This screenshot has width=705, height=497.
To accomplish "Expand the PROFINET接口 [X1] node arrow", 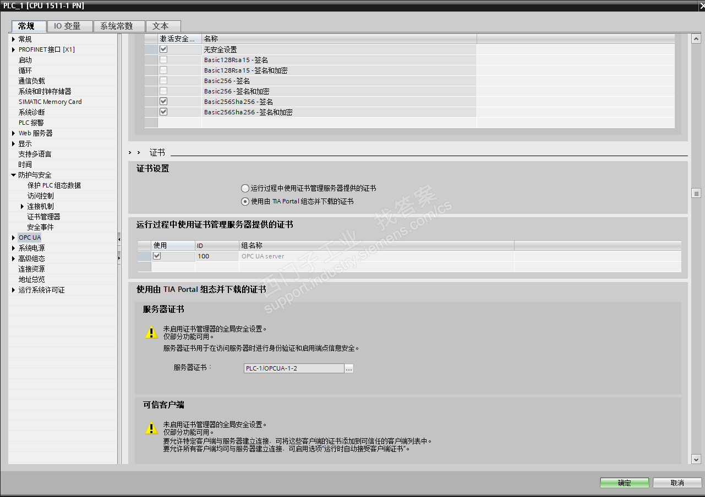I will click(x=14, y=49).
